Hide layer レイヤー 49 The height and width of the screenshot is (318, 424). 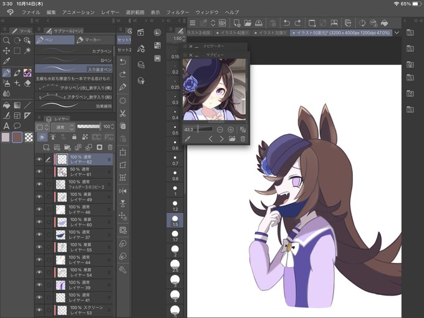[x=39, y=197]
